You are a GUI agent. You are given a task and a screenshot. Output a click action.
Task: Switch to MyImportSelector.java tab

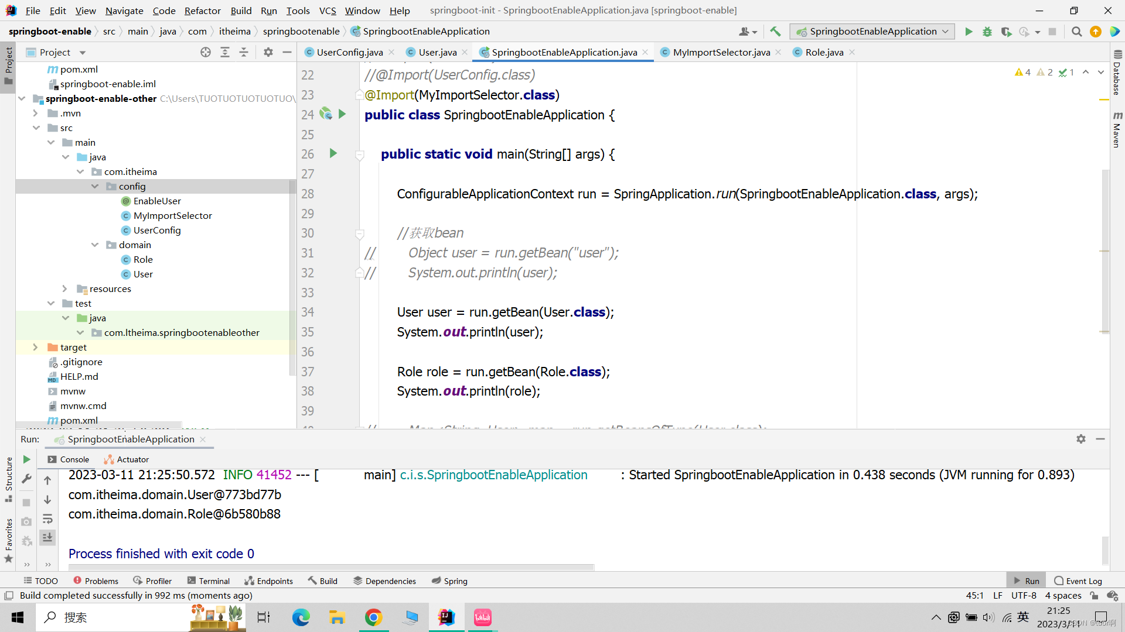click(721, 52)
